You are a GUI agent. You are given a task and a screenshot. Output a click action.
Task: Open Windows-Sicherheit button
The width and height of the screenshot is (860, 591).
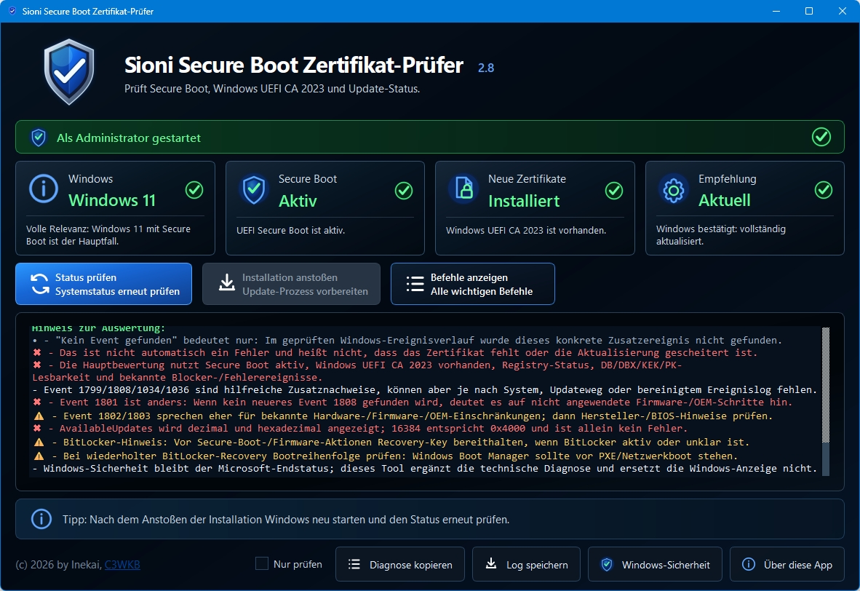point(655,564)
